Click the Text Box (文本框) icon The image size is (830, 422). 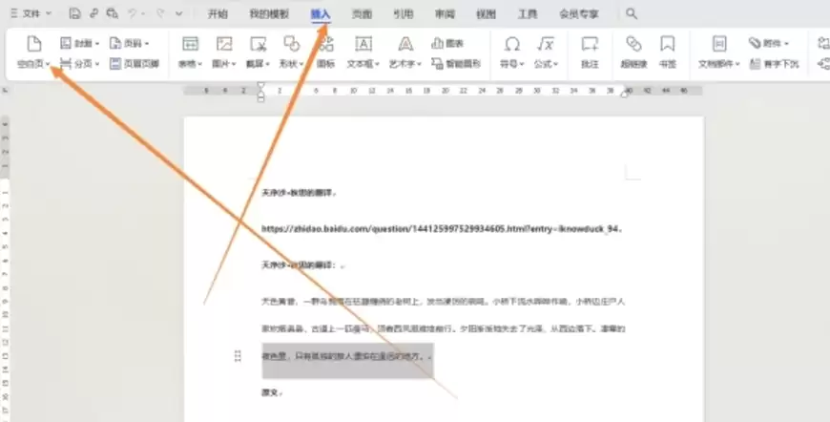click(363, 43)
